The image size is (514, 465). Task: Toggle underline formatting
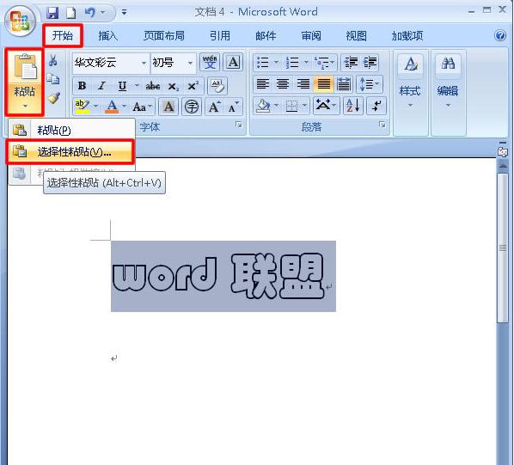[x=122, y=86]
